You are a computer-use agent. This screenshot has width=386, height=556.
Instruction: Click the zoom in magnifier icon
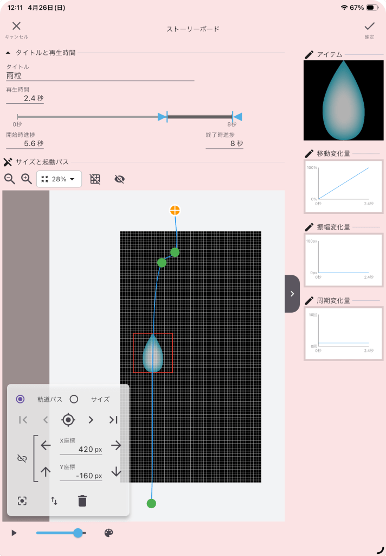(x=26, y=179)
